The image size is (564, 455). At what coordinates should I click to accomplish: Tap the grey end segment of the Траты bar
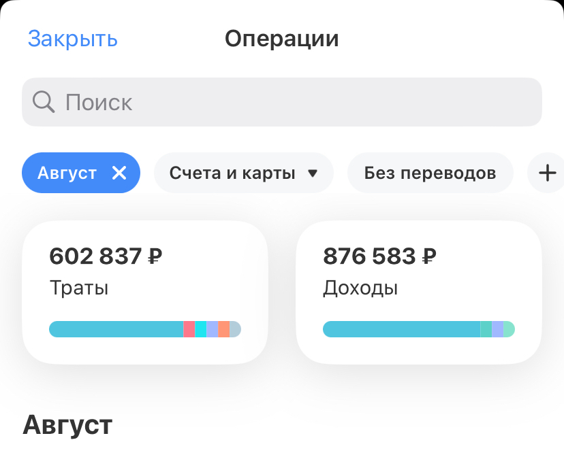coord(236,329)
